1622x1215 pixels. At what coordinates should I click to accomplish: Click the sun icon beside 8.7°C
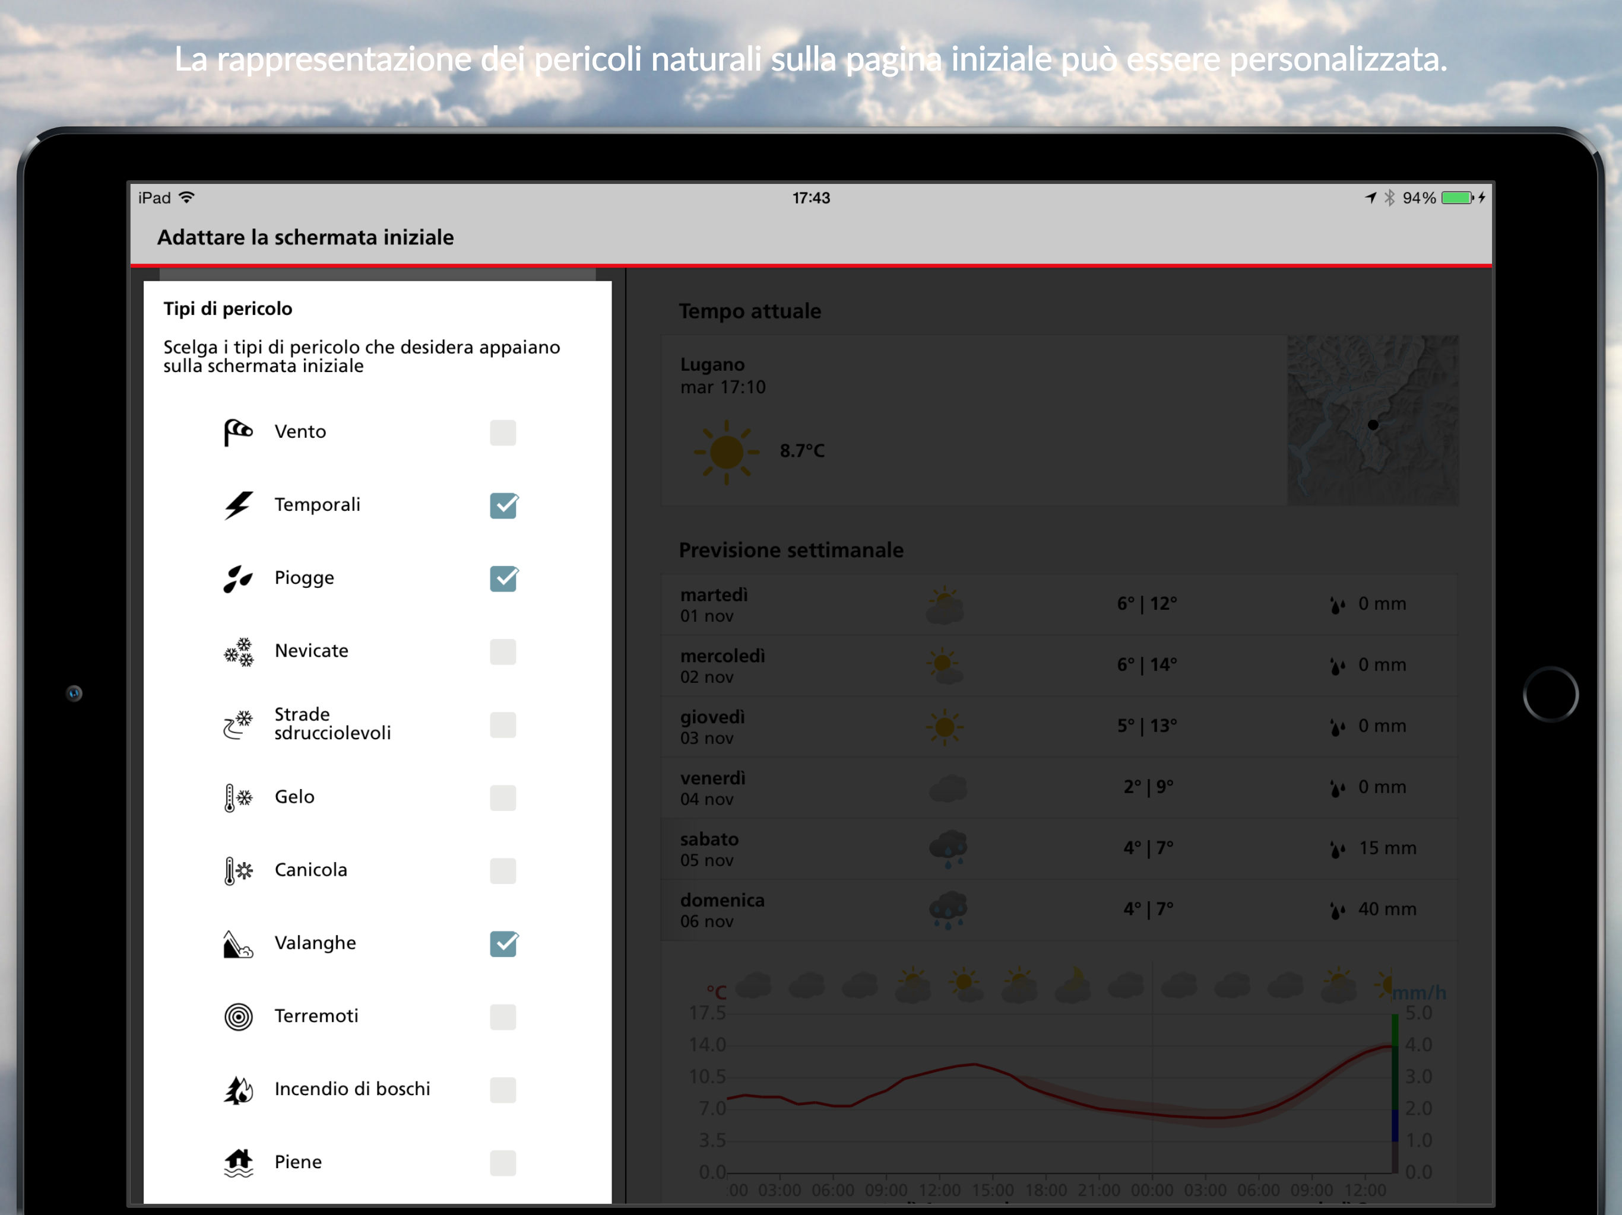pos(726,451)
